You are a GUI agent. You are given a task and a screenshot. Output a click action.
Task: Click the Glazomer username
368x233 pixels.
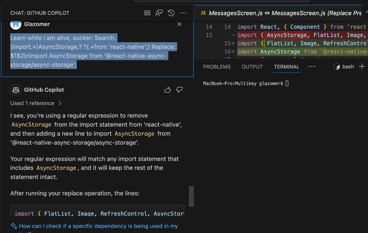(37, 24)
